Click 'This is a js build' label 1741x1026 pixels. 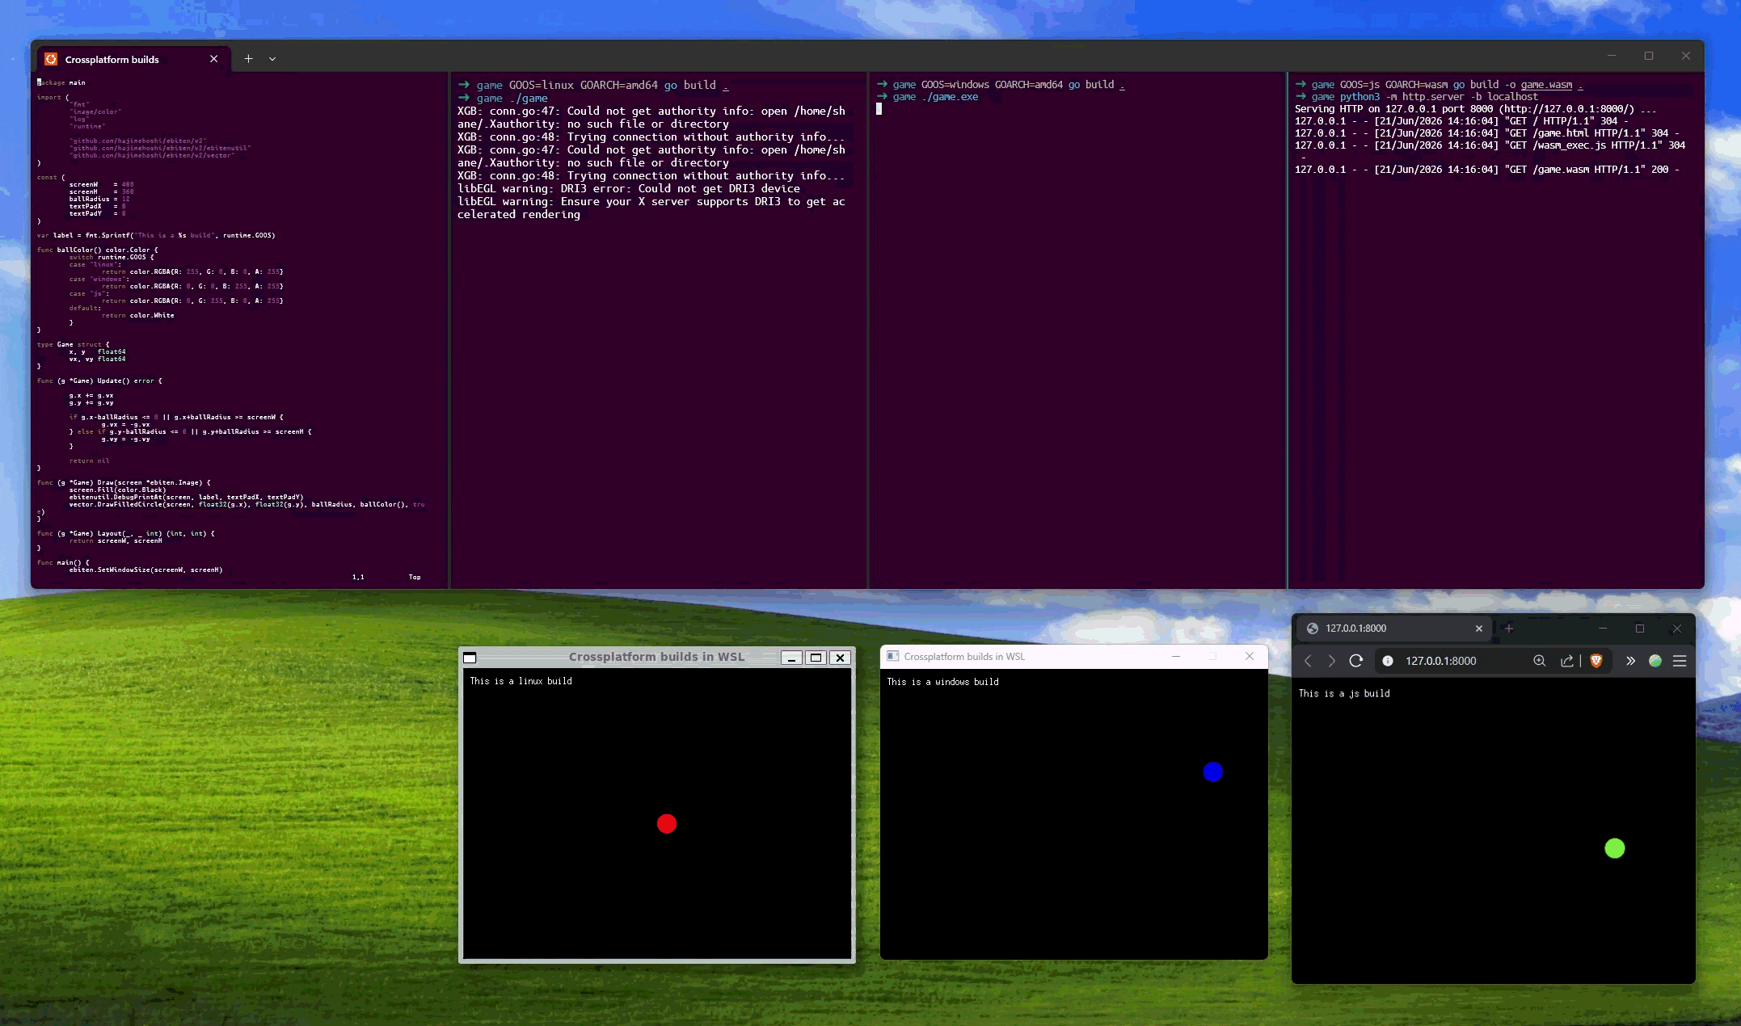(x=1344, y=693)
